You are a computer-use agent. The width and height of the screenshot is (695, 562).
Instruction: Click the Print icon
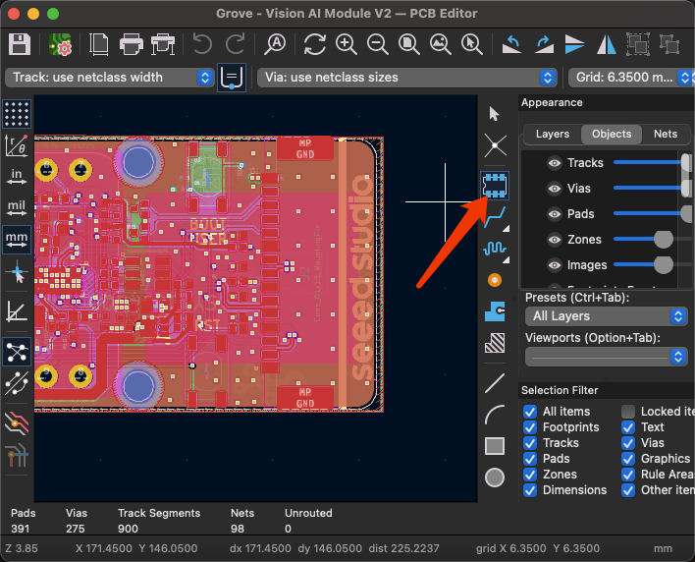point(132,44)
